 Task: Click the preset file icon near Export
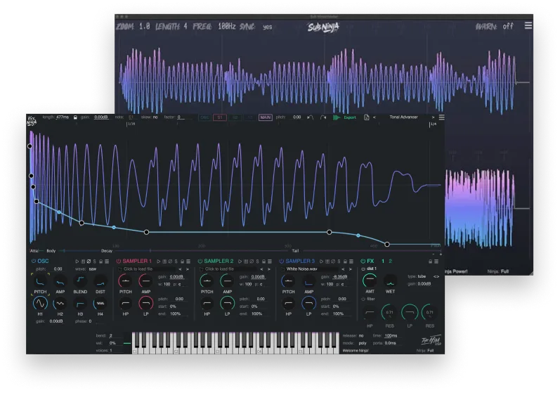[367, 117]
